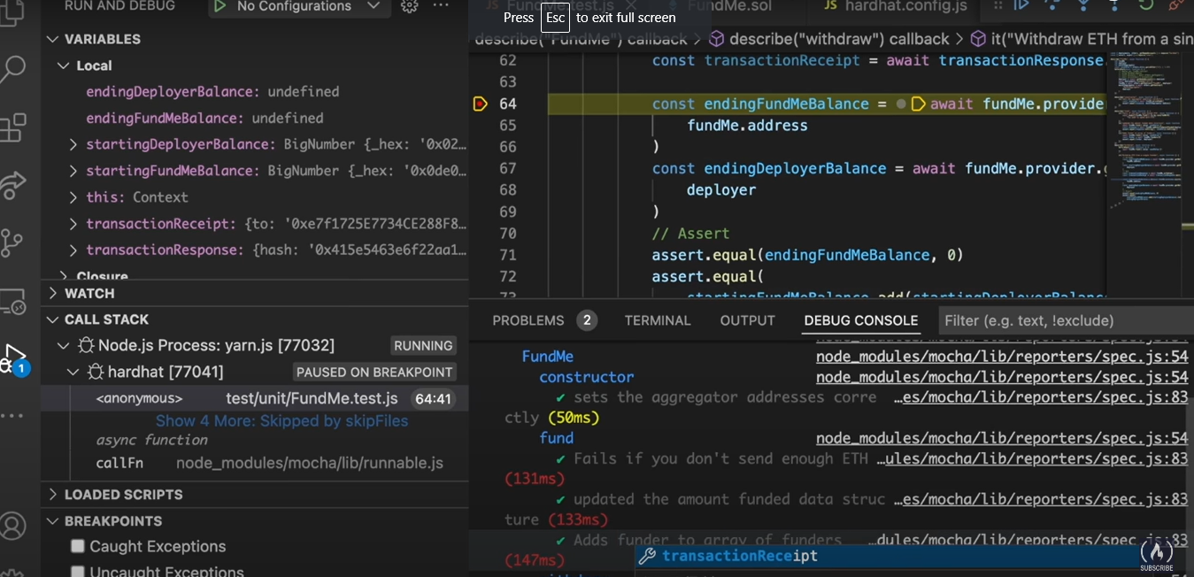Select <anonymous> FundMe.test.js stack frame
This screenshot has width=1194, height=577.
(x=255, y=398)
